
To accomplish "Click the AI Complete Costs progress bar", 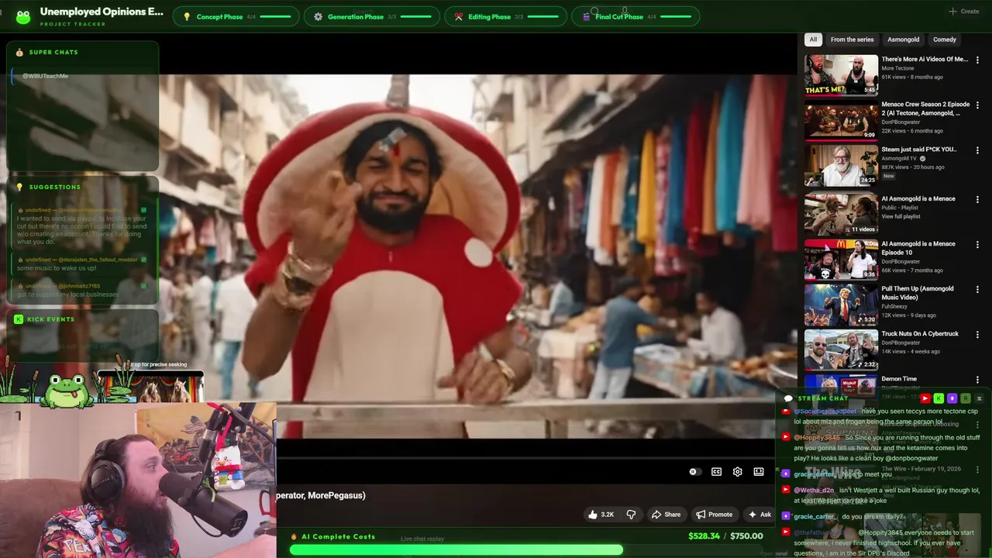I will click(x=526, y=549).
